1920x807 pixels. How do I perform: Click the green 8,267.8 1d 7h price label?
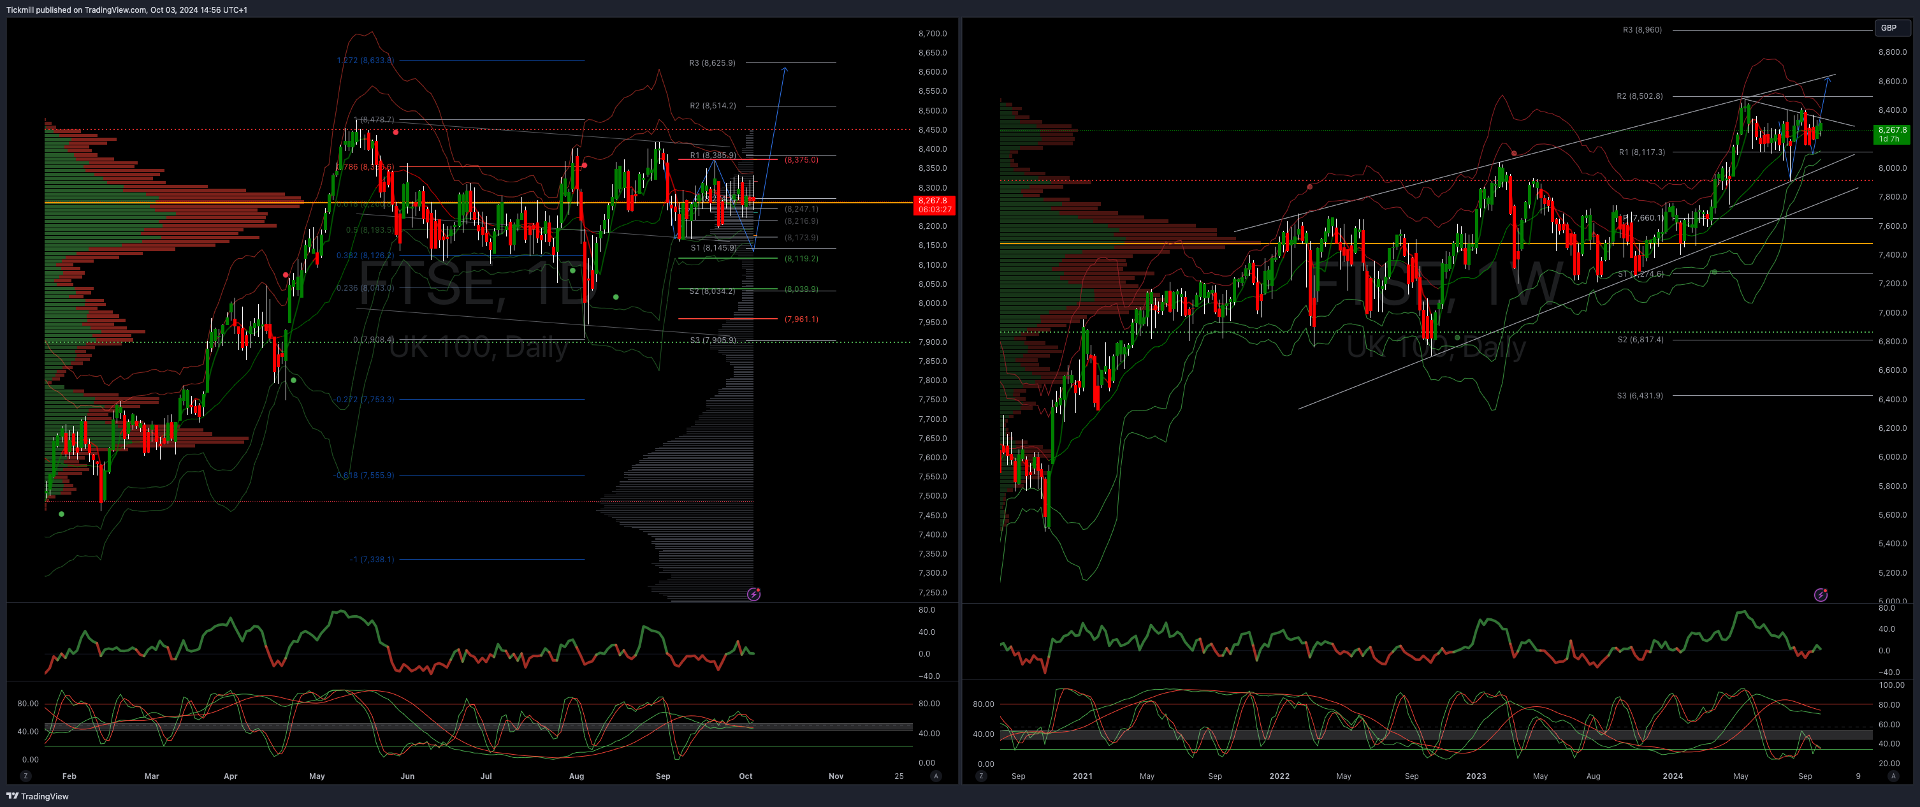click(1893, 134)
